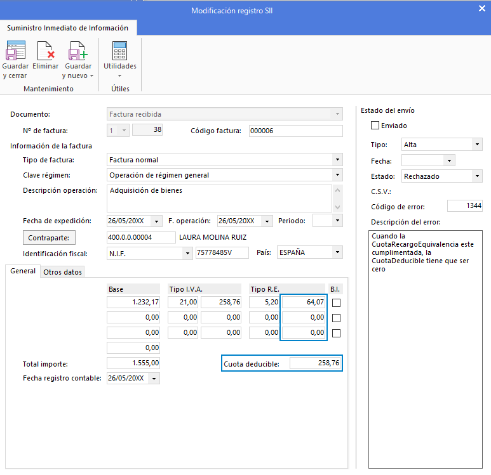Open the Identificación fiscal N.I.F. dropdown
This screenshot has height=475, width=491.
click(187, 253)
